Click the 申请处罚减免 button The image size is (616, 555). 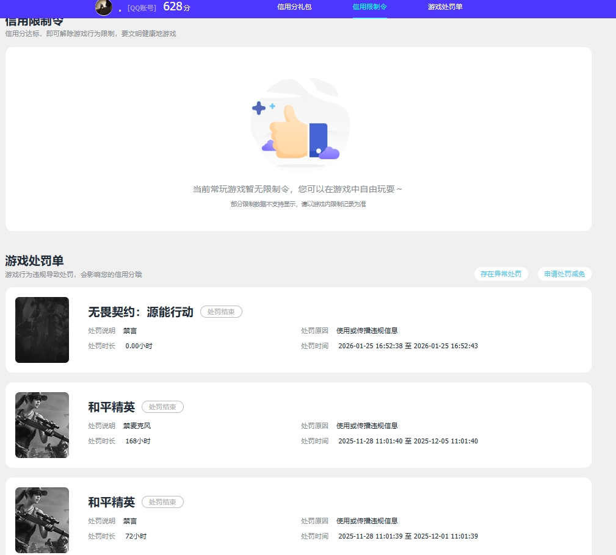click(x=565, y=274)
